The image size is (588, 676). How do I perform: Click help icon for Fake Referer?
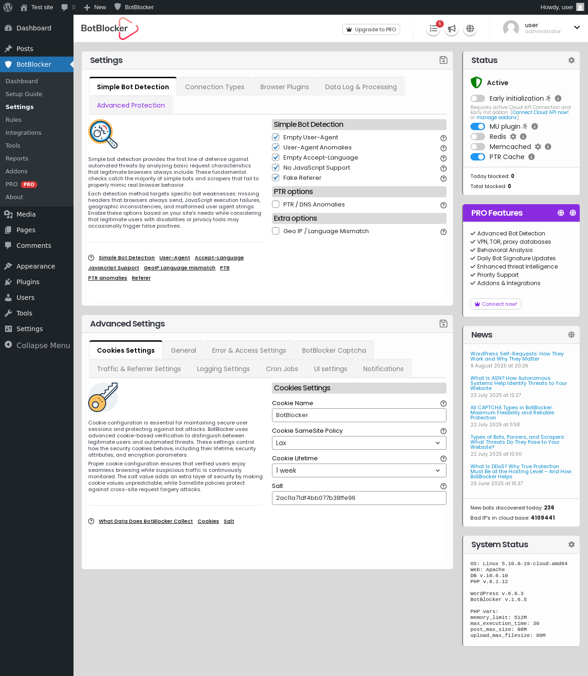pyautogui.click(x=443, y=178)
